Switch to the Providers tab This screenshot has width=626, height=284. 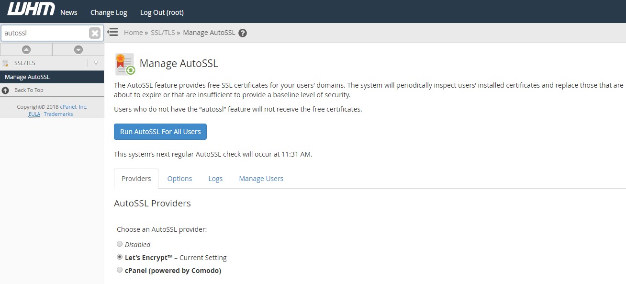tap(136, 179)
